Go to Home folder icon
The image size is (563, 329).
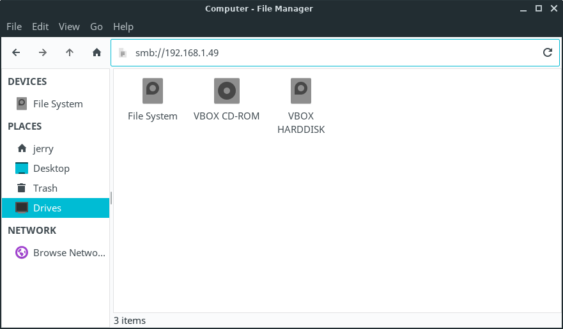(x=97, y=52)
